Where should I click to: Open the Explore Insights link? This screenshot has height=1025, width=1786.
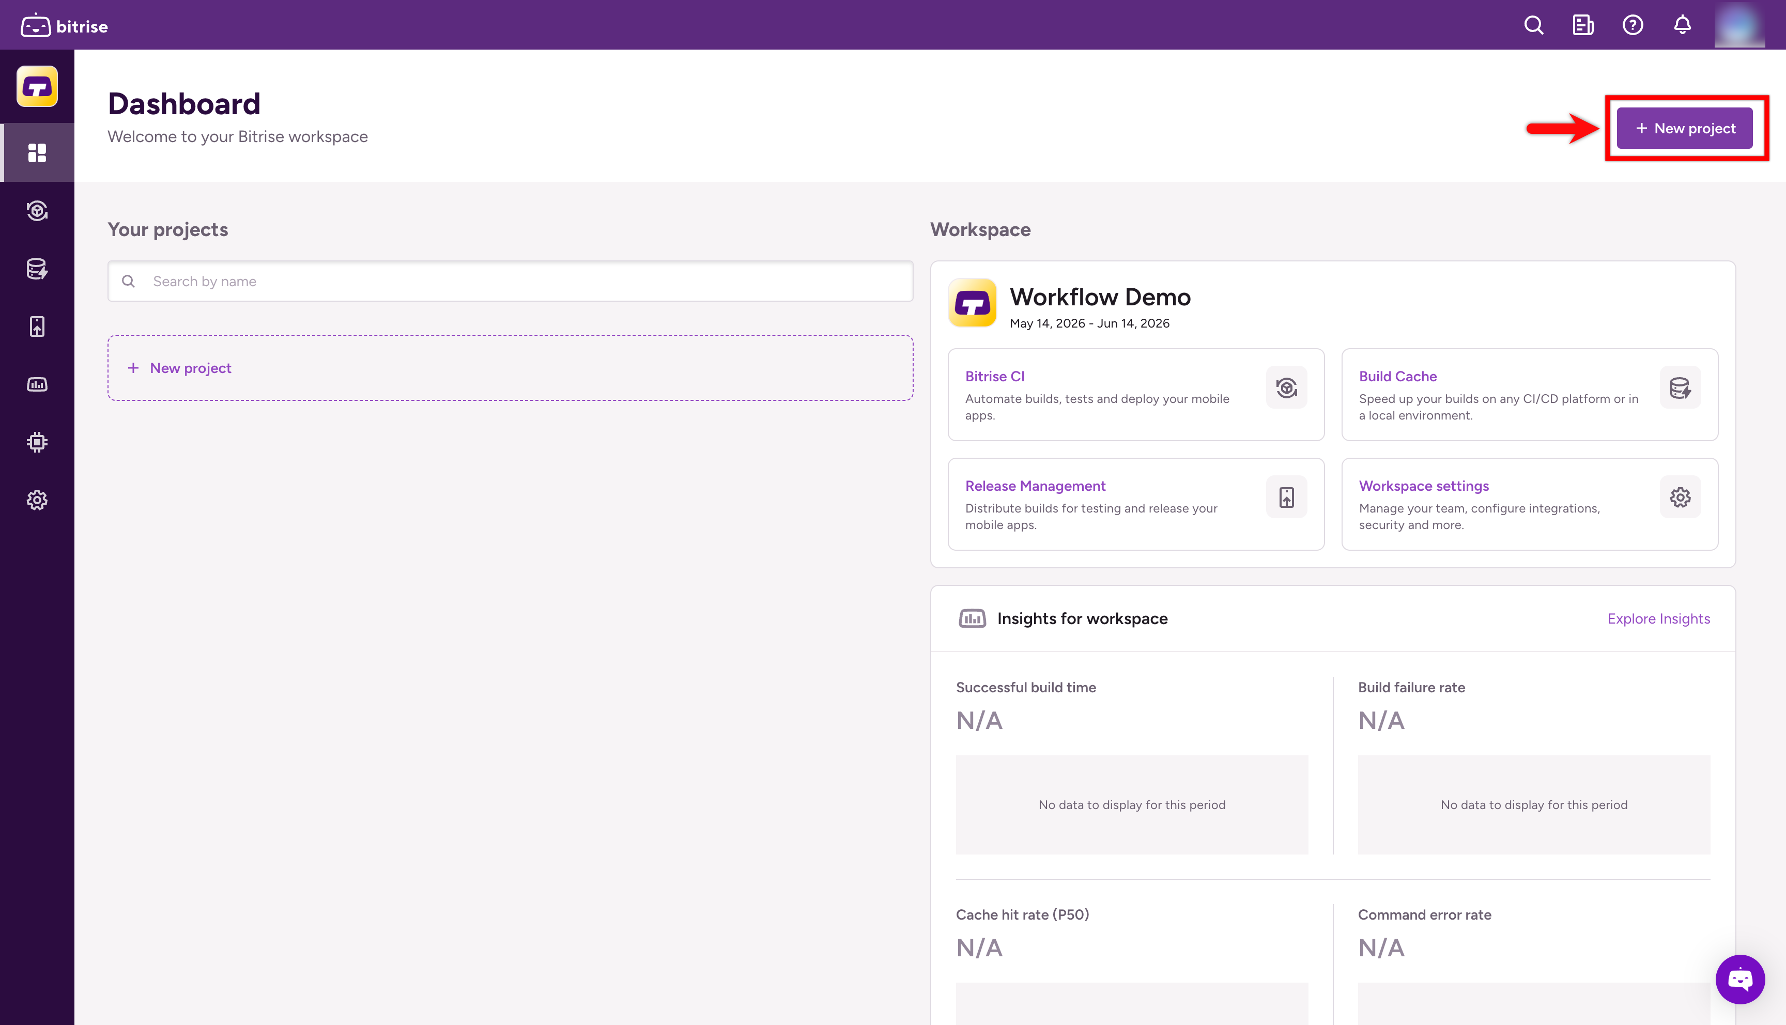(x=1658, y=618)
